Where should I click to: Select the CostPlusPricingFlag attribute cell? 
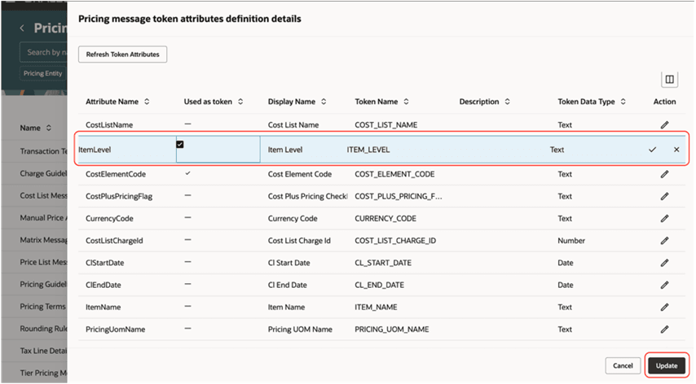119,196
